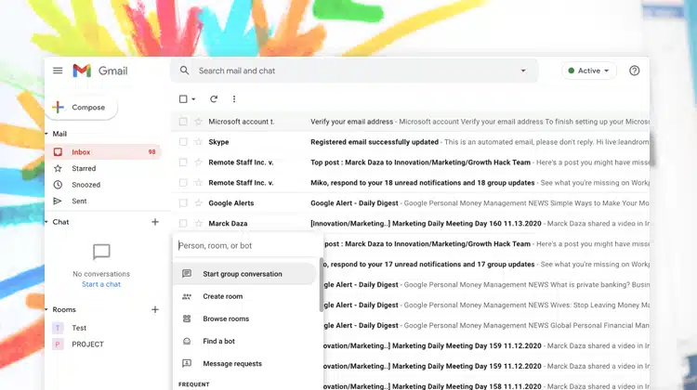The height and width of the screenshot is (390, 697).
Task: Click the chat popup scrollbar
Action: pos(322,285)
